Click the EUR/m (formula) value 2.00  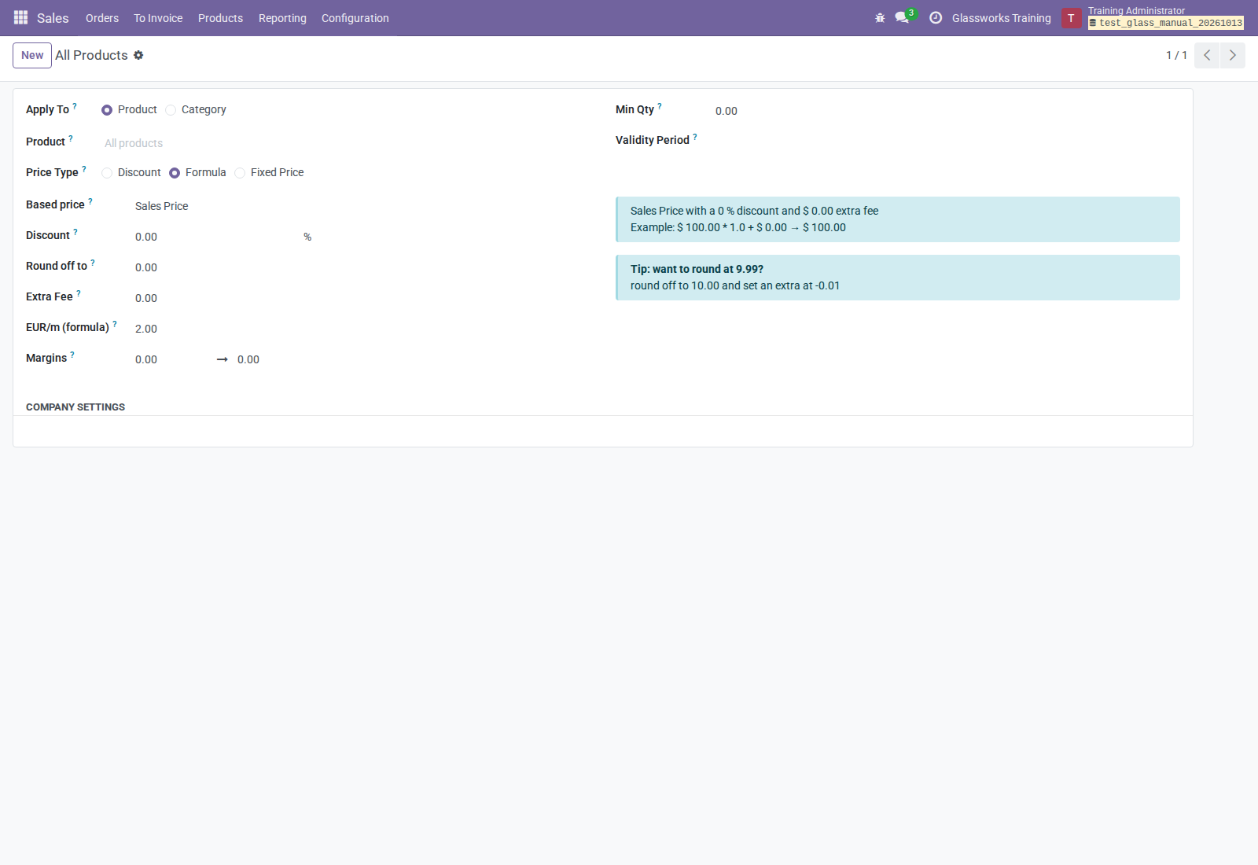point(146,329)
